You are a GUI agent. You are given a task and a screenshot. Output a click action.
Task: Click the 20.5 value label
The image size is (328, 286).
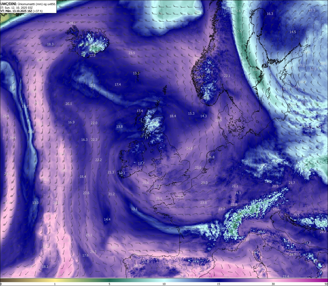pyautogui.click(x=275, y=186)
